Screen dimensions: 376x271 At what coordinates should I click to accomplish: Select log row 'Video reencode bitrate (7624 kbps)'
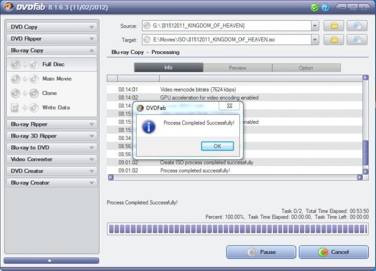(235, 90)
